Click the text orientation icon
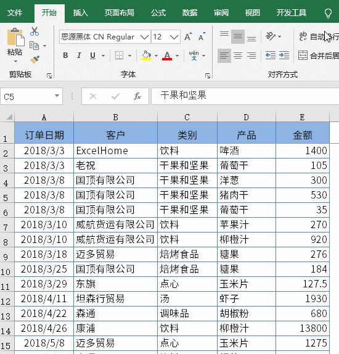The image size is (339, 354). click(x=271, y=36)
